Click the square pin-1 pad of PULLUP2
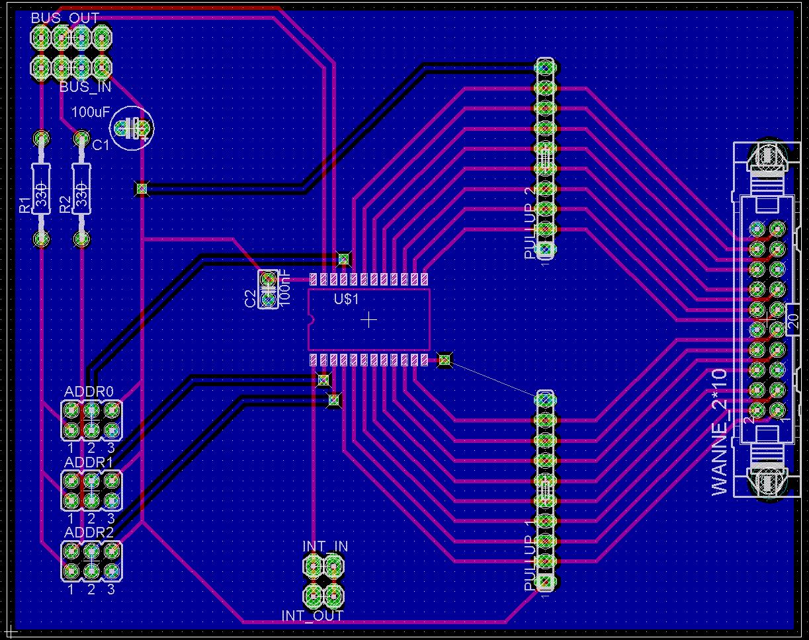Image resolution: width=809 pixels, height=640 pixels. (x=544, y=249)
